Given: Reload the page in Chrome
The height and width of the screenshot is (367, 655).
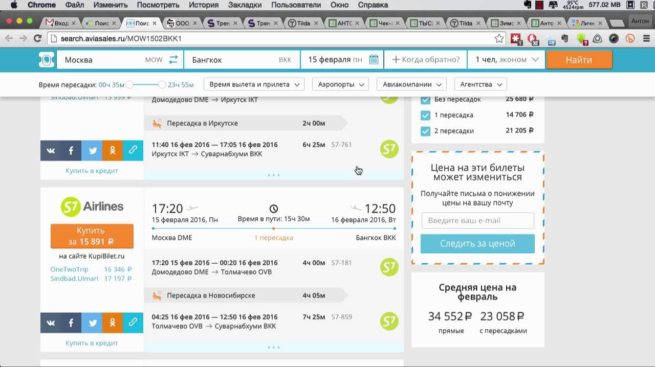Looking at the screenshot, I should 37,38.
